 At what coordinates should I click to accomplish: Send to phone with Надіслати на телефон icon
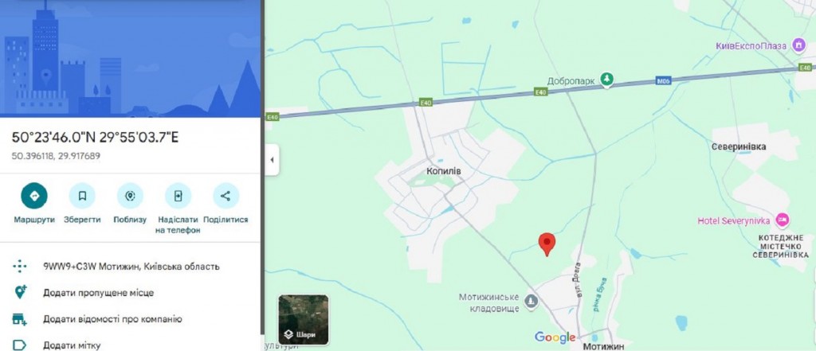(x=178, y=196)
